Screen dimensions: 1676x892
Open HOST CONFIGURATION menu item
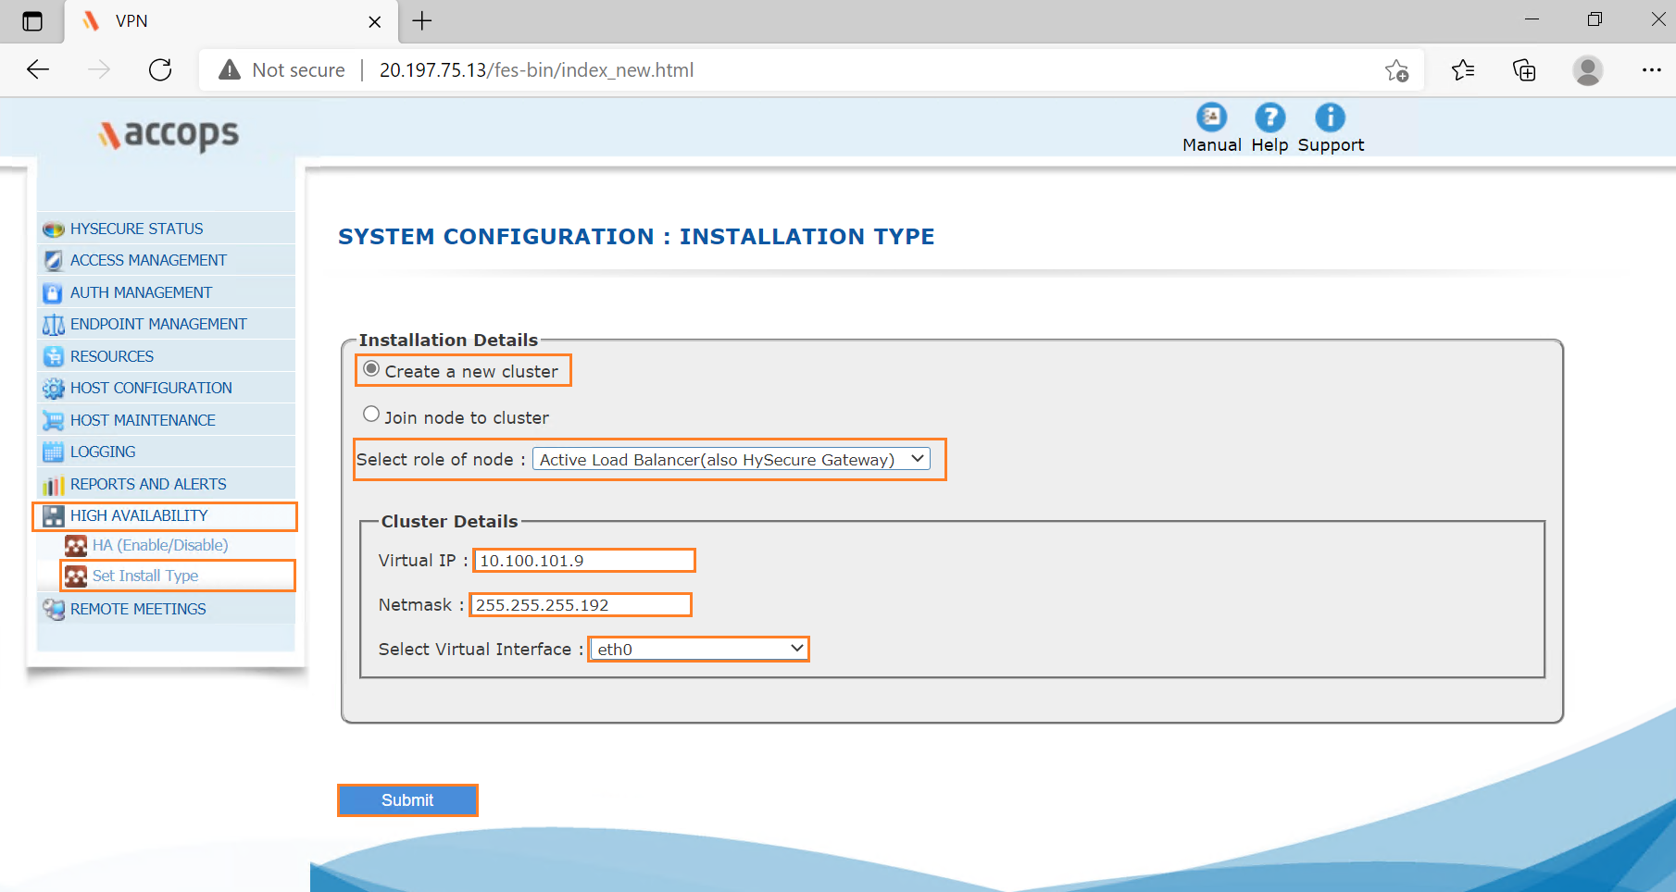[x=151, y=388]
